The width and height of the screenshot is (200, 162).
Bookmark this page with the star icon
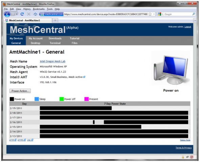point(150,14)
